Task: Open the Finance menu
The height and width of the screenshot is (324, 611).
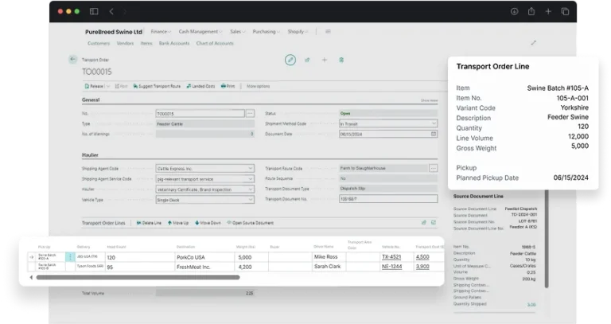Action: tap(161, 32)
